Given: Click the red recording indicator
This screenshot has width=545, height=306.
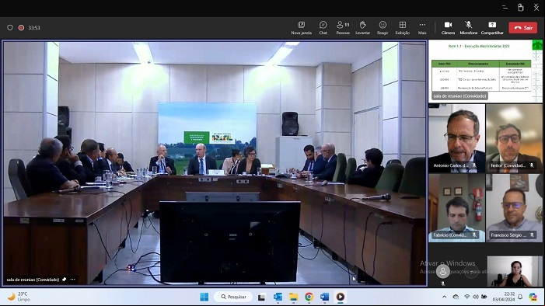Looking at the screenshot, I should [21, 28].
